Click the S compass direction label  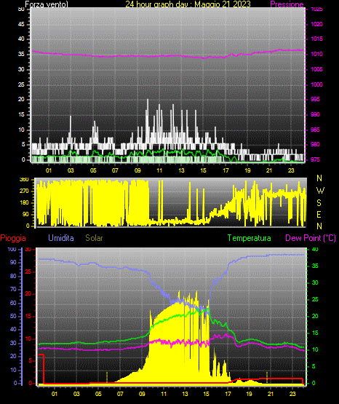(x=319, y=203)
